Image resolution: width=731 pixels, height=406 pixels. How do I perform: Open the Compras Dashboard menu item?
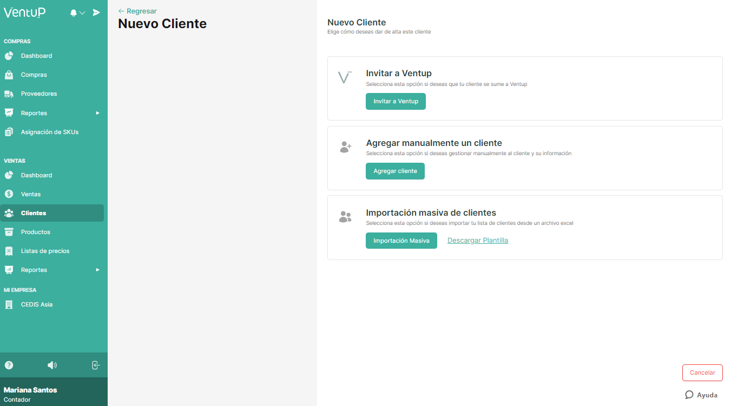[x=36, y=56]
